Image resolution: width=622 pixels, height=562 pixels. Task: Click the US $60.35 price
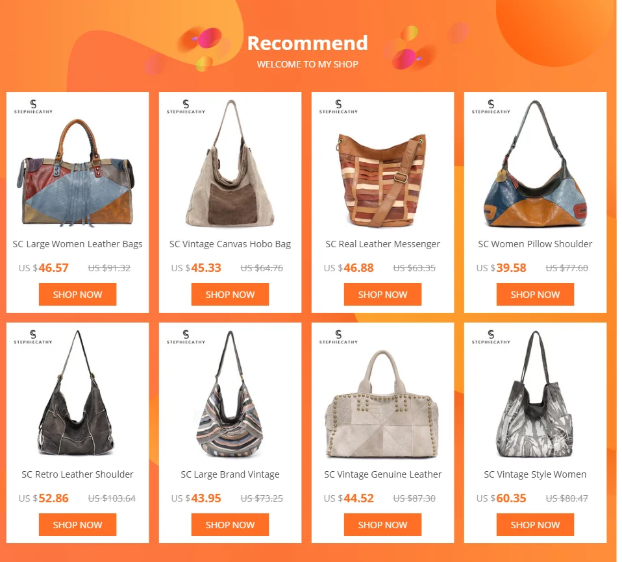tap(501, 498)
